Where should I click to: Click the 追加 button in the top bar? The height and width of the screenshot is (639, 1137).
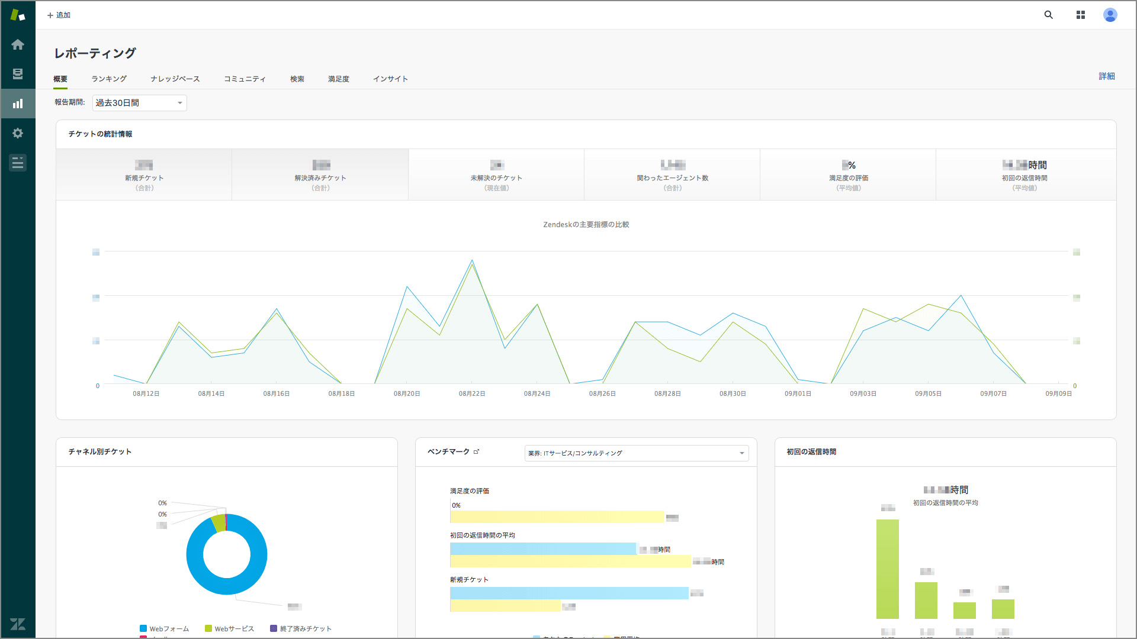59,14
